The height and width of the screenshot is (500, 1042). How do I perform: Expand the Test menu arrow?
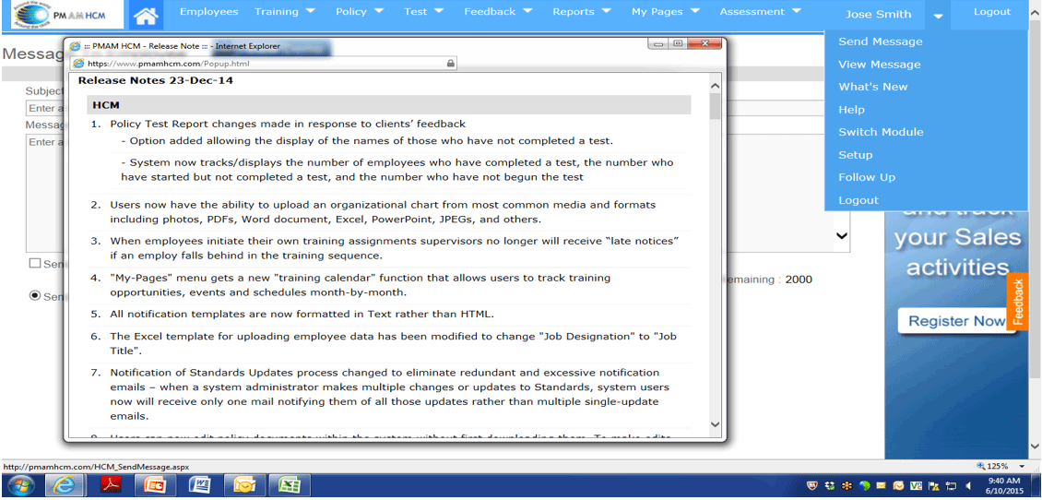439,11
